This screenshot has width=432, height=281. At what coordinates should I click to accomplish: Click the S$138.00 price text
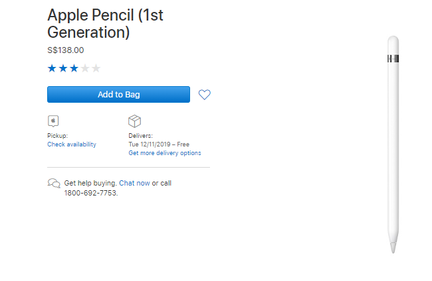point(65,50)
